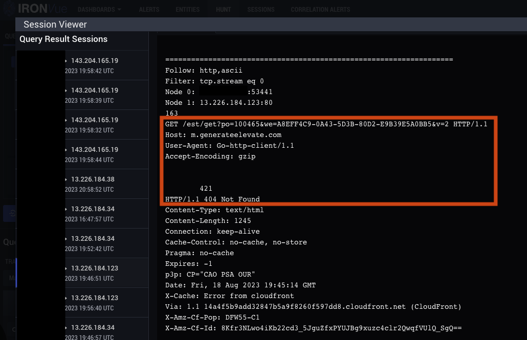This screenshot has width=527, height=340.
Task: Click the arrow icon on the 19:58:42 UTC session
Action: (66, 61)
